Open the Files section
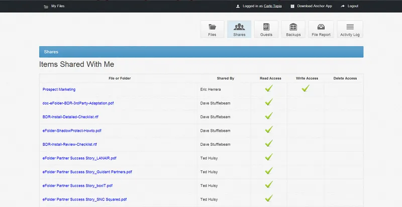Viewport: 402px width, 207px height. click(x=212, y=30)
